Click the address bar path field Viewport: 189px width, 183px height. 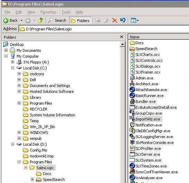[x=104, y=29]
